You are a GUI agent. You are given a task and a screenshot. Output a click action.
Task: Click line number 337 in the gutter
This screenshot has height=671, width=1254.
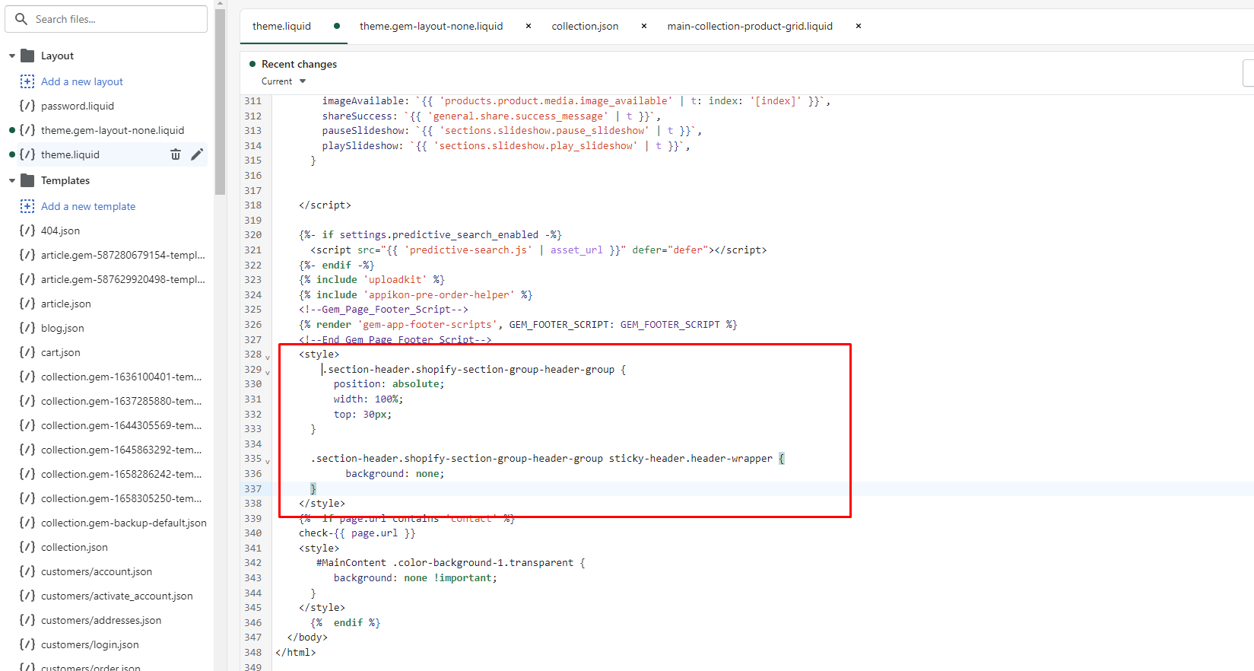pyautogui.click(x=253, y=488)
